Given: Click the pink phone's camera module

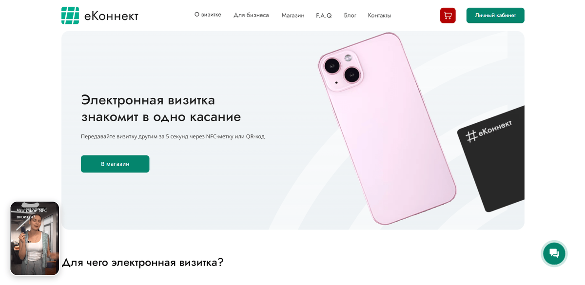Looking at the screenshot, I should 342,69.
